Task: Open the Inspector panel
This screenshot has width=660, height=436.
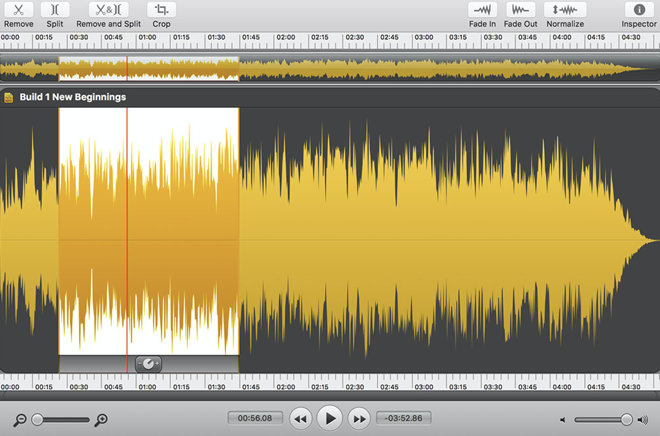Action: (639, 10)
